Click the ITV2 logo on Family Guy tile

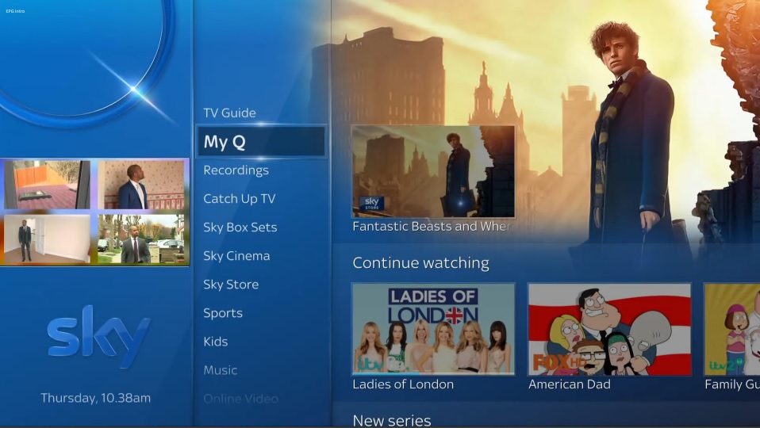(724, 365)
